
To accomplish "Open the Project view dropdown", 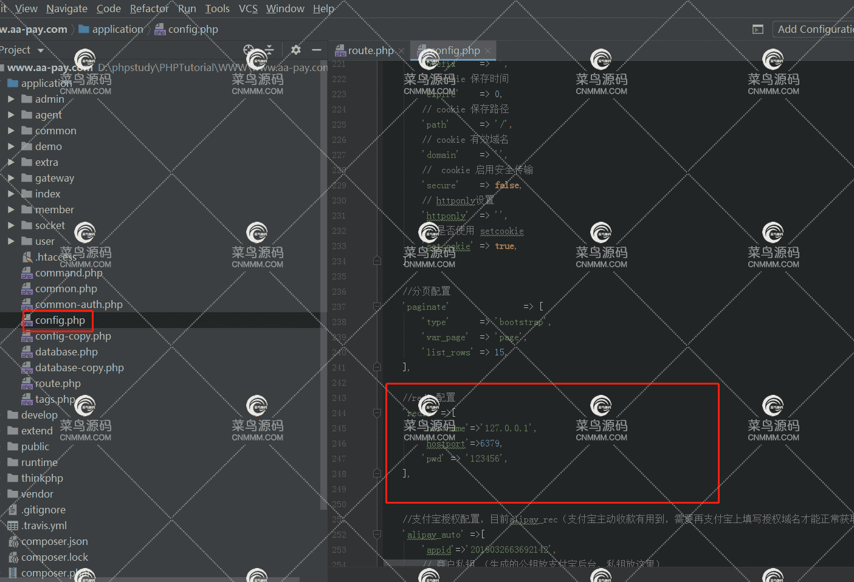I will pyautogui.click(x=41, y=50).
